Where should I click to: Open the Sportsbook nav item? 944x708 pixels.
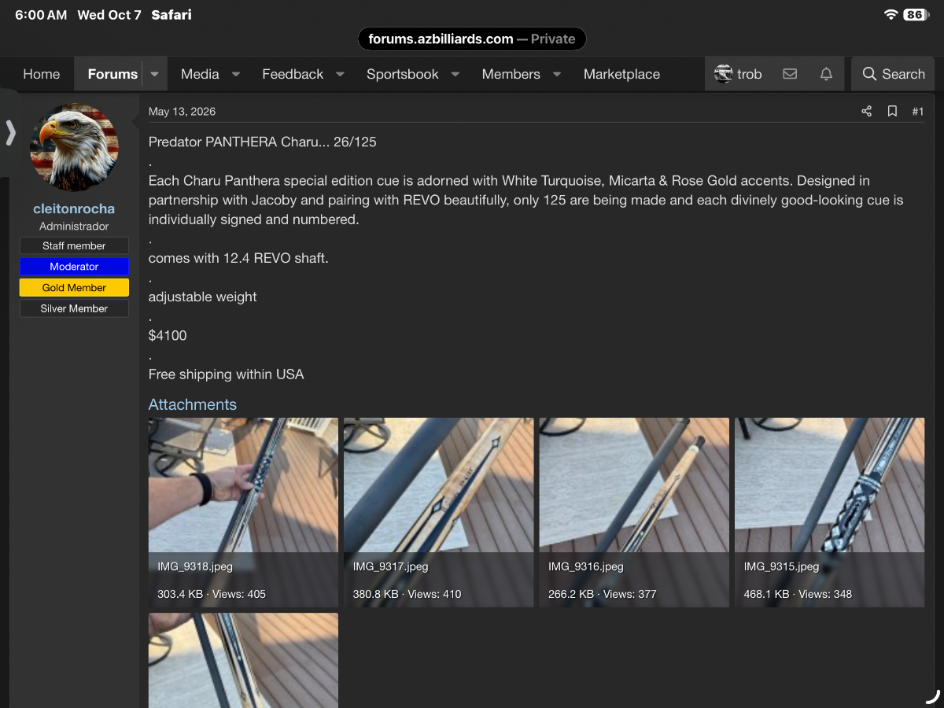pos(403,74)
